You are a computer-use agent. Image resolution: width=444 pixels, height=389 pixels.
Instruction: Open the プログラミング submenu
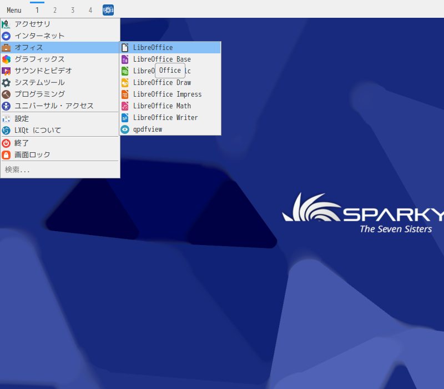coord(60,94)
